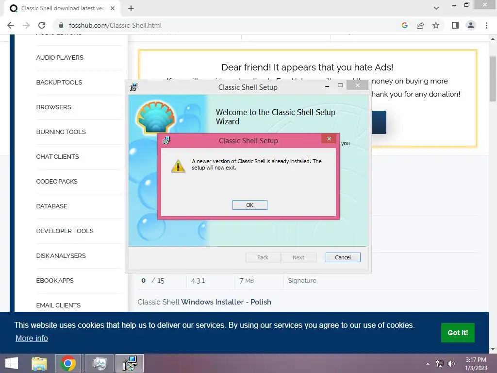Image resolution: width=497 pixels, height=373 pixels.
Task: Open CHAT CLIENTS category
Action: 57,157
